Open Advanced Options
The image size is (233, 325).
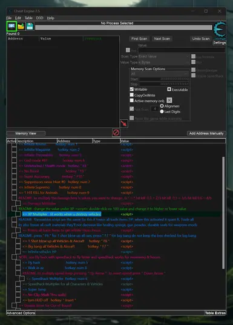click(x=21, y=313)
